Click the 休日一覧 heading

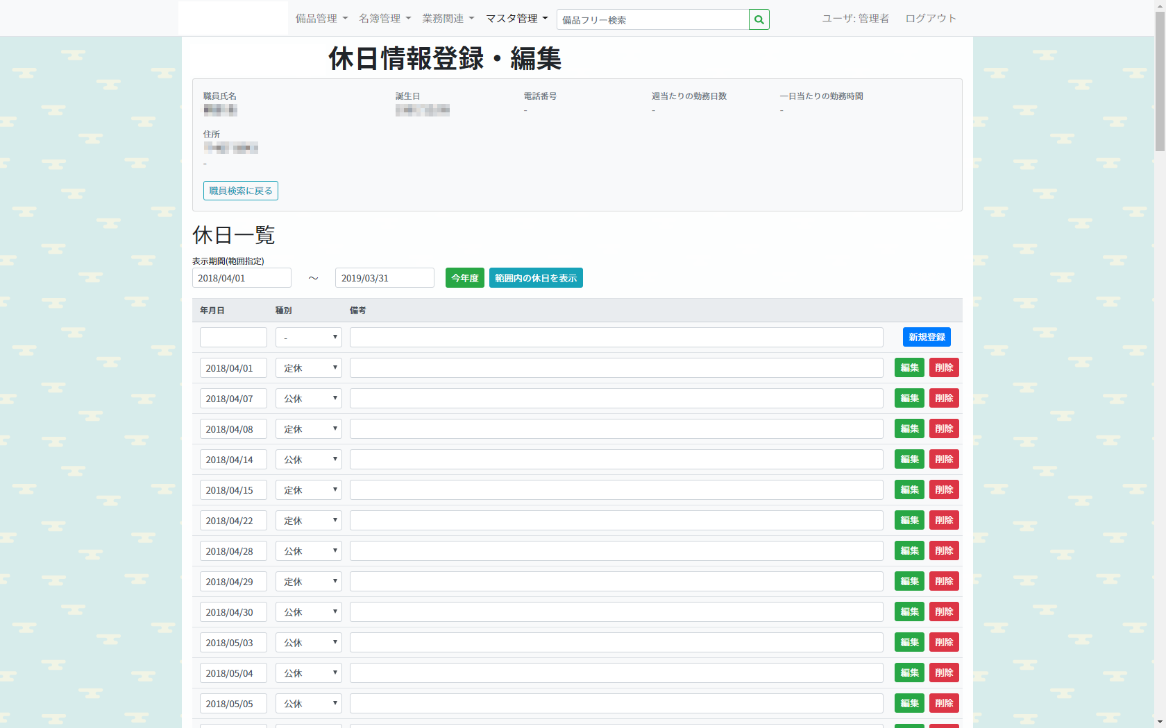tap(234, 235)
